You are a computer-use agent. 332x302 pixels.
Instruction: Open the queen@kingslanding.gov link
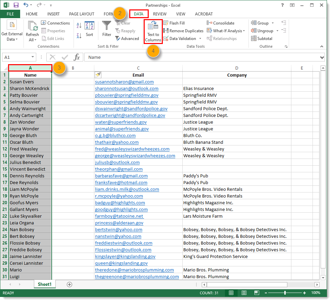pyautogui.click(x=121, y=263)
